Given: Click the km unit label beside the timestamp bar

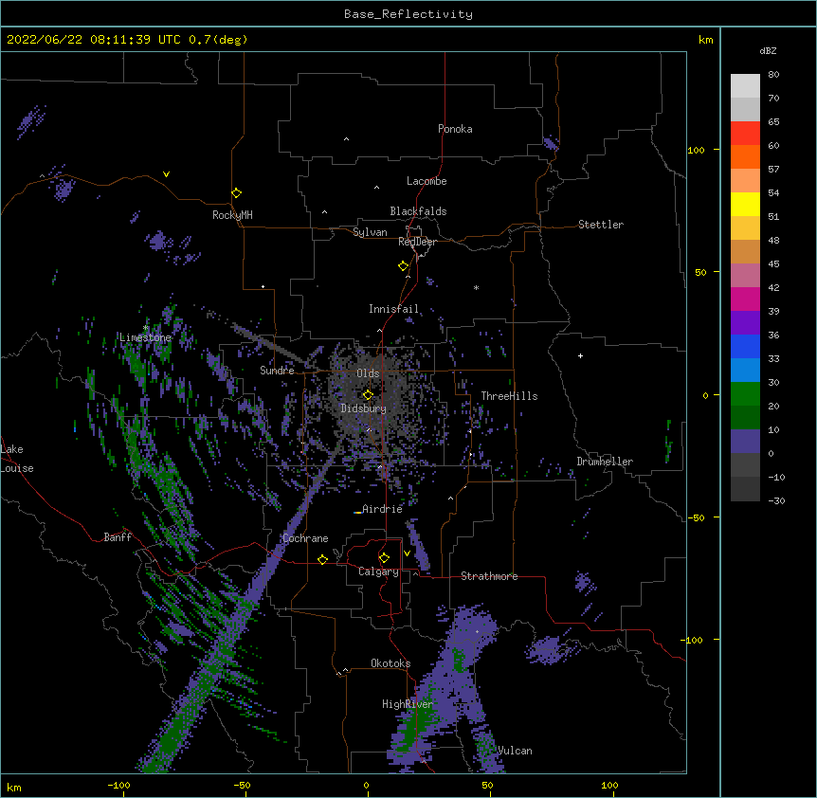Looking at the screenshot, I should tap(705, 40).
